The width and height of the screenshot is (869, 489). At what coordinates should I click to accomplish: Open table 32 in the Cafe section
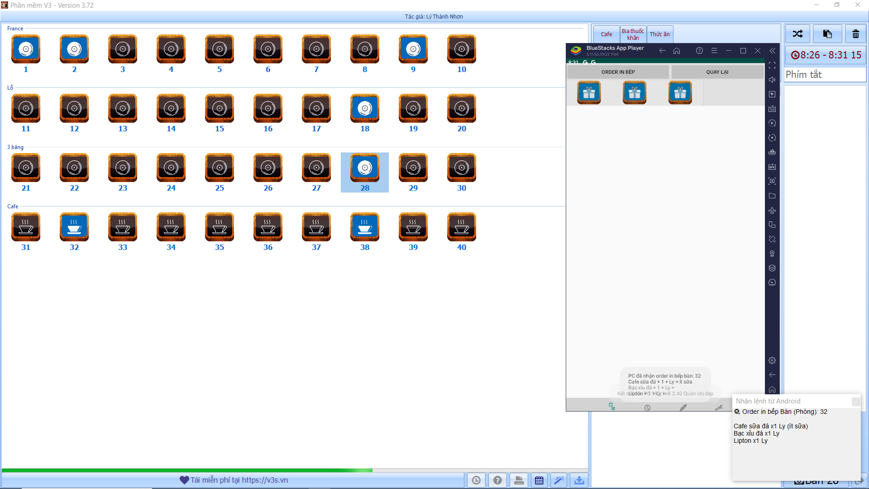tap(74, 227)
